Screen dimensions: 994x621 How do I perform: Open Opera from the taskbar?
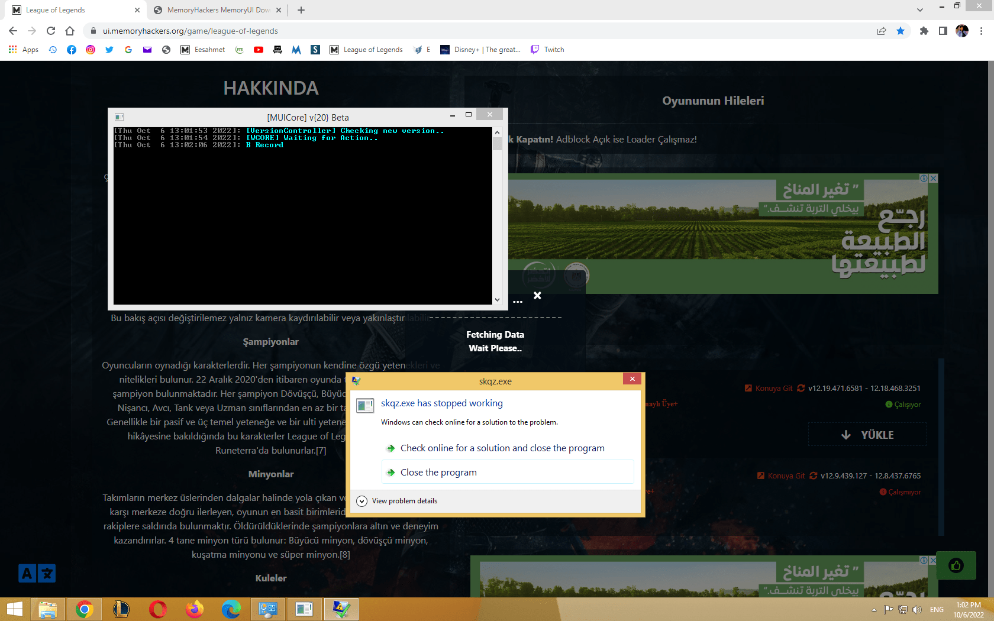tap(158, 609)
